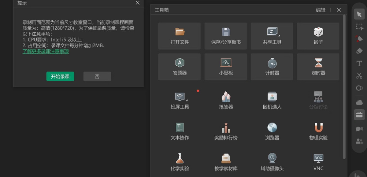367x177 pixels.
Task: Launch the 小黑板 mini blackboard
Action: click(x=226, y=67)
